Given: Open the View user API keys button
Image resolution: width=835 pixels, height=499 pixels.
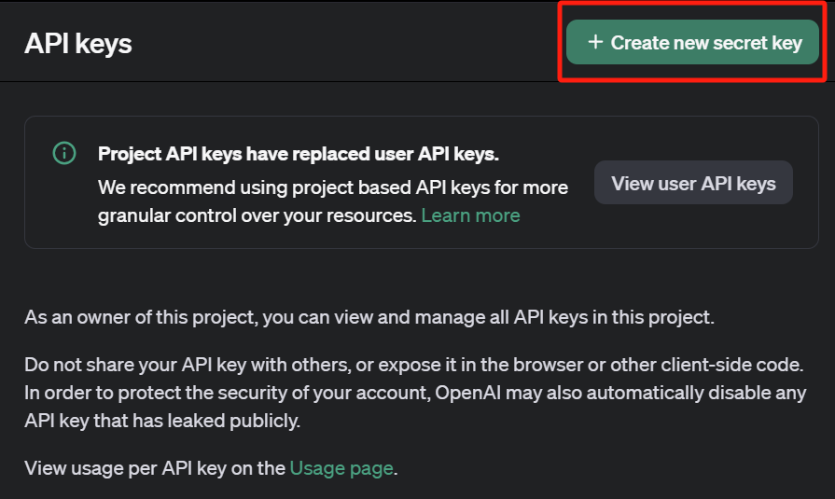Looking at the screenshot, I should tap(693, 183).
